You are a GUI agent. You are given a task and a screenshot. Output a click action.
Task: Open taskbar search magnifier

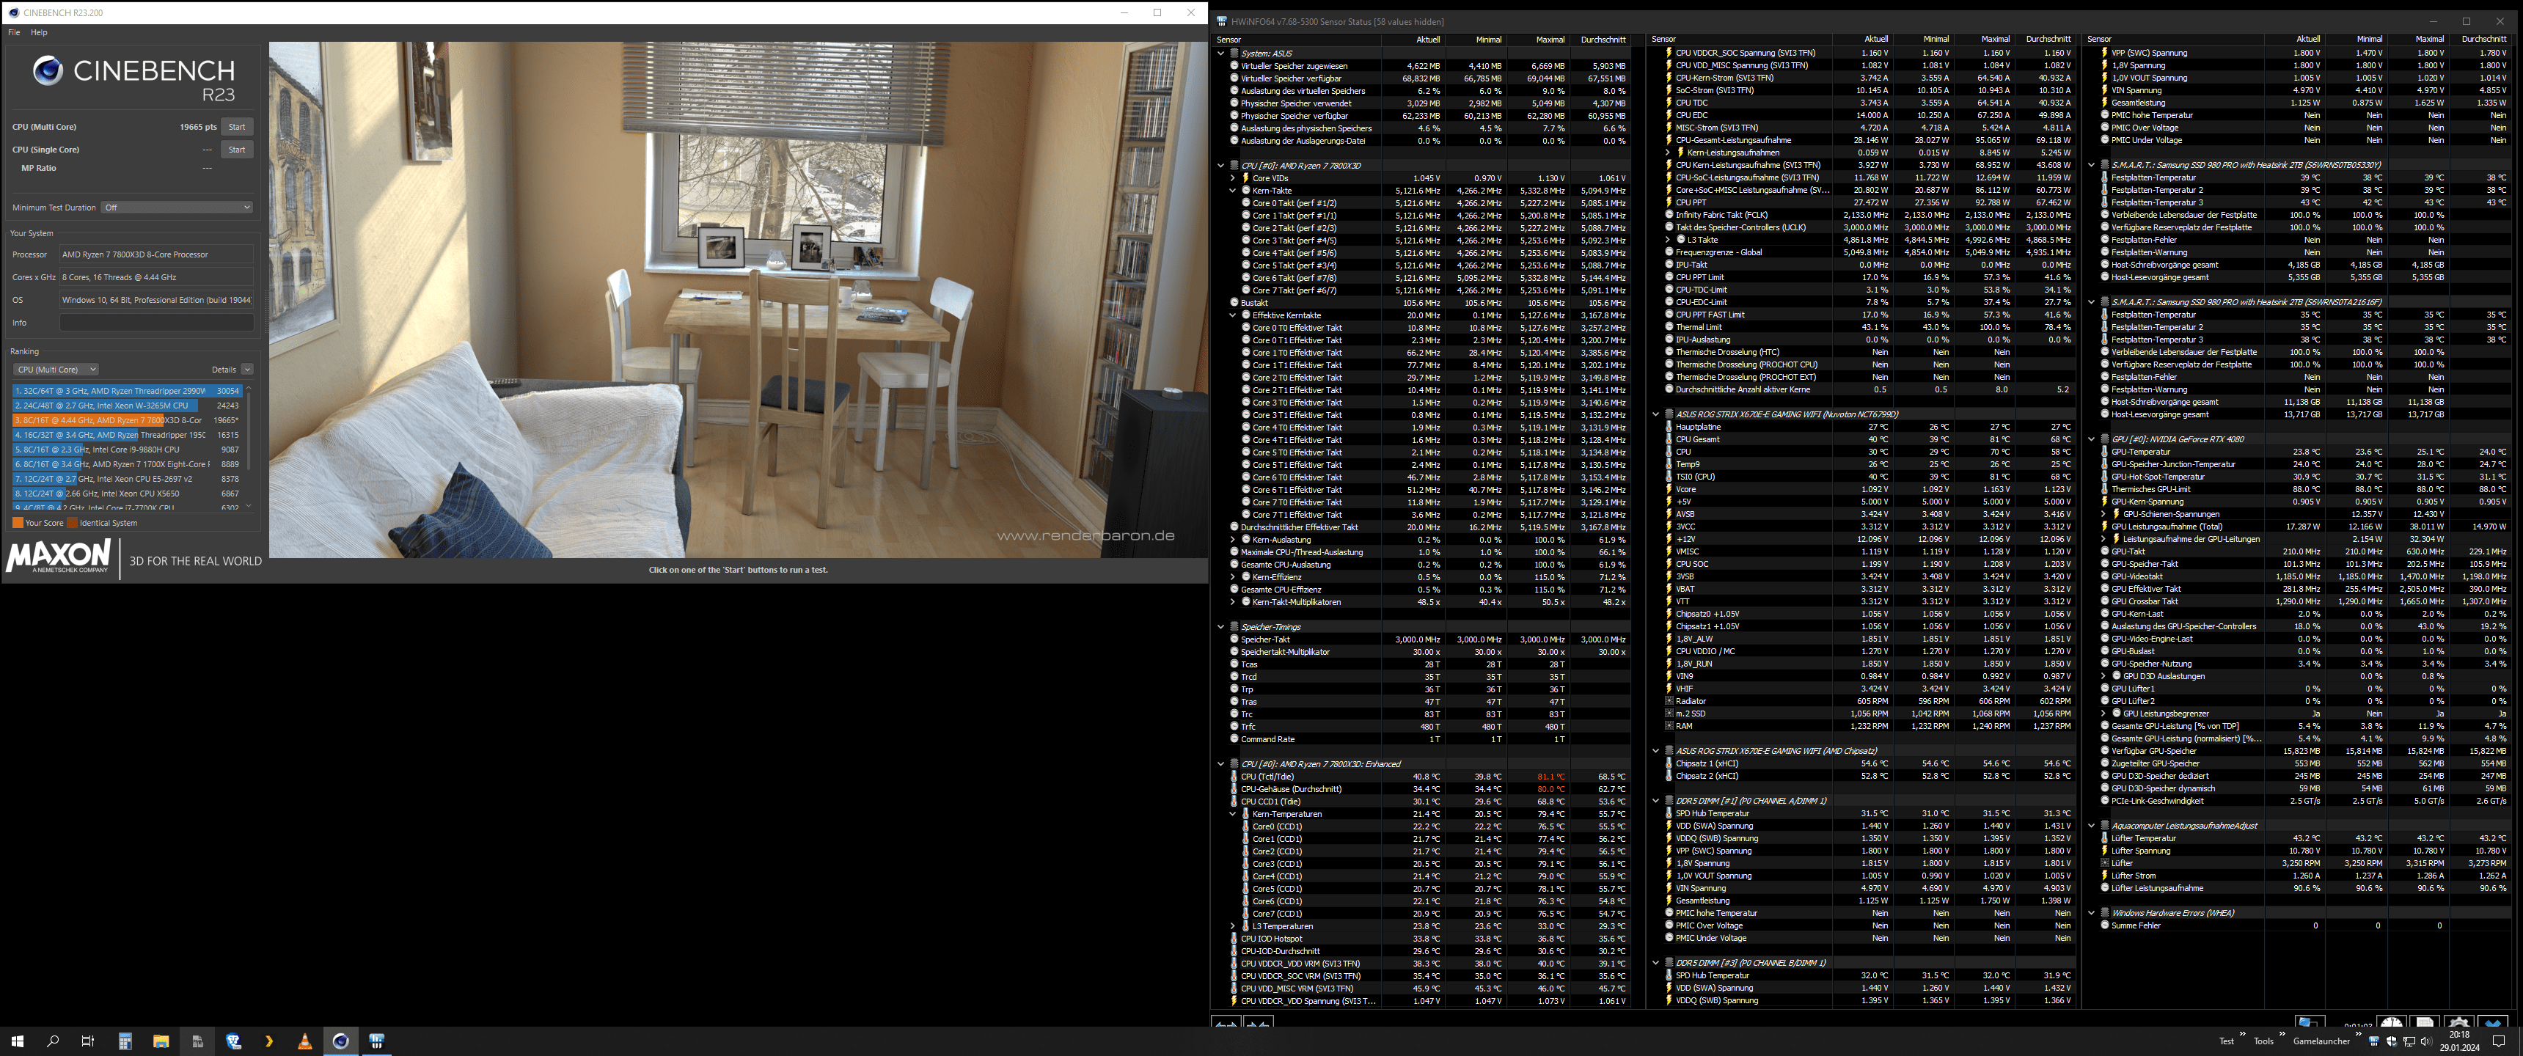click(x=53, y=1041)
